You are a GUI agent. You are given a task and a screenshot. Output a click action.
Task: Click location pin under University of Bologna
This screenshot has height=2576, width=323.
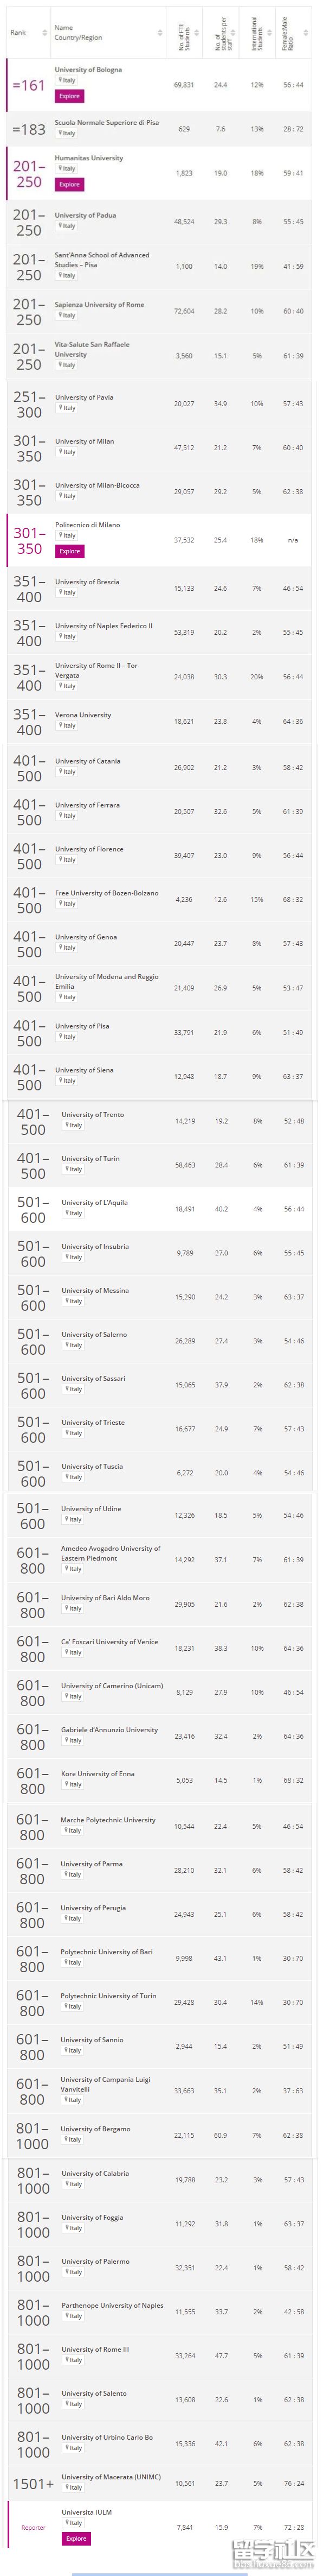pos(58,80)
